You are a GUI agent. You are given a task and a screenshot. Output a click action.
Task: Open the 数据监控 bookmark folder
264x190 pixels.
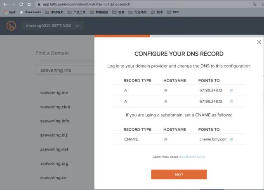(99, 12)
